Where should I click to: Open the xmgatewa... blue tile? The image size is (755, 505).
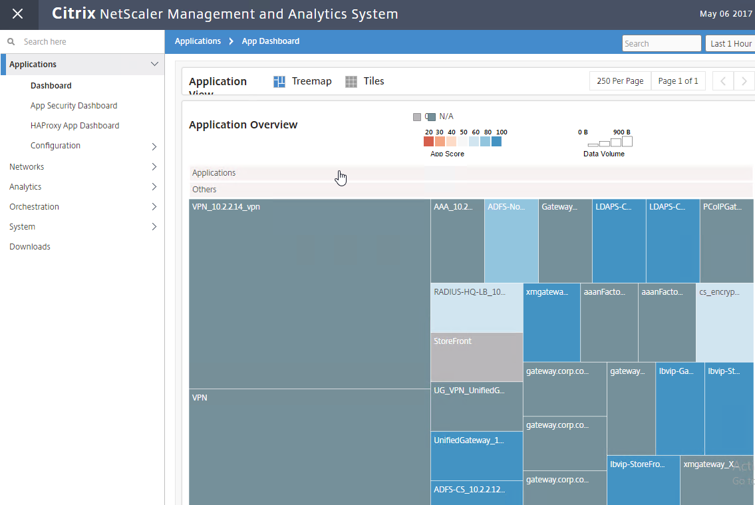[552, 323]
